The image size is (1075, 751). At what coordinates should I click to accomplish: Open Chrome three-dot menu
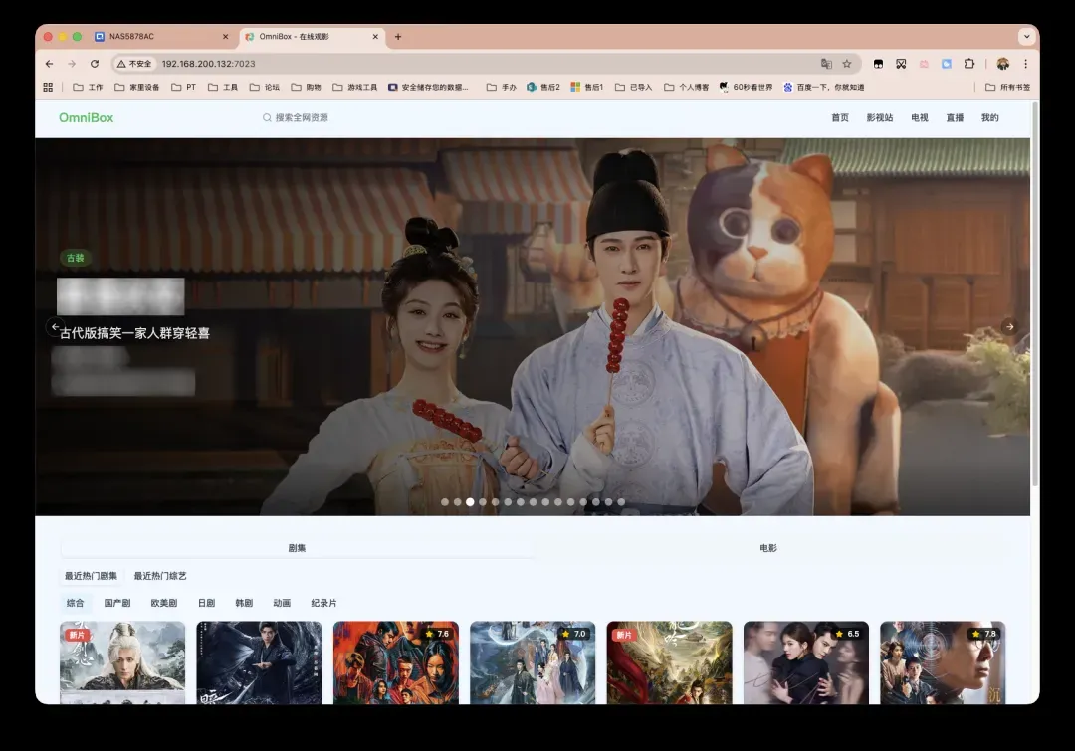[1025, 64]
